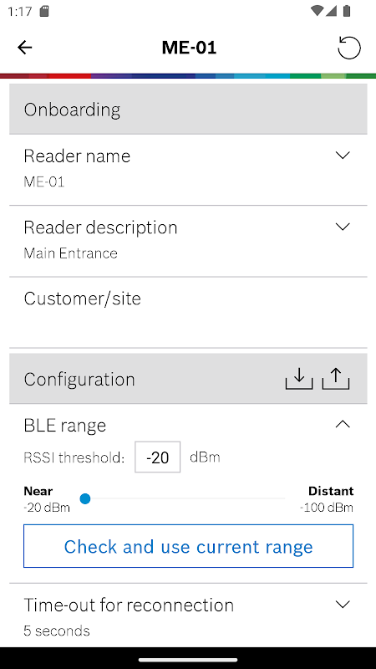Image resolution: width=376 pixels, height=669 pixels.
Task: Click the BLE range slider handle
Action: (85, 498)
